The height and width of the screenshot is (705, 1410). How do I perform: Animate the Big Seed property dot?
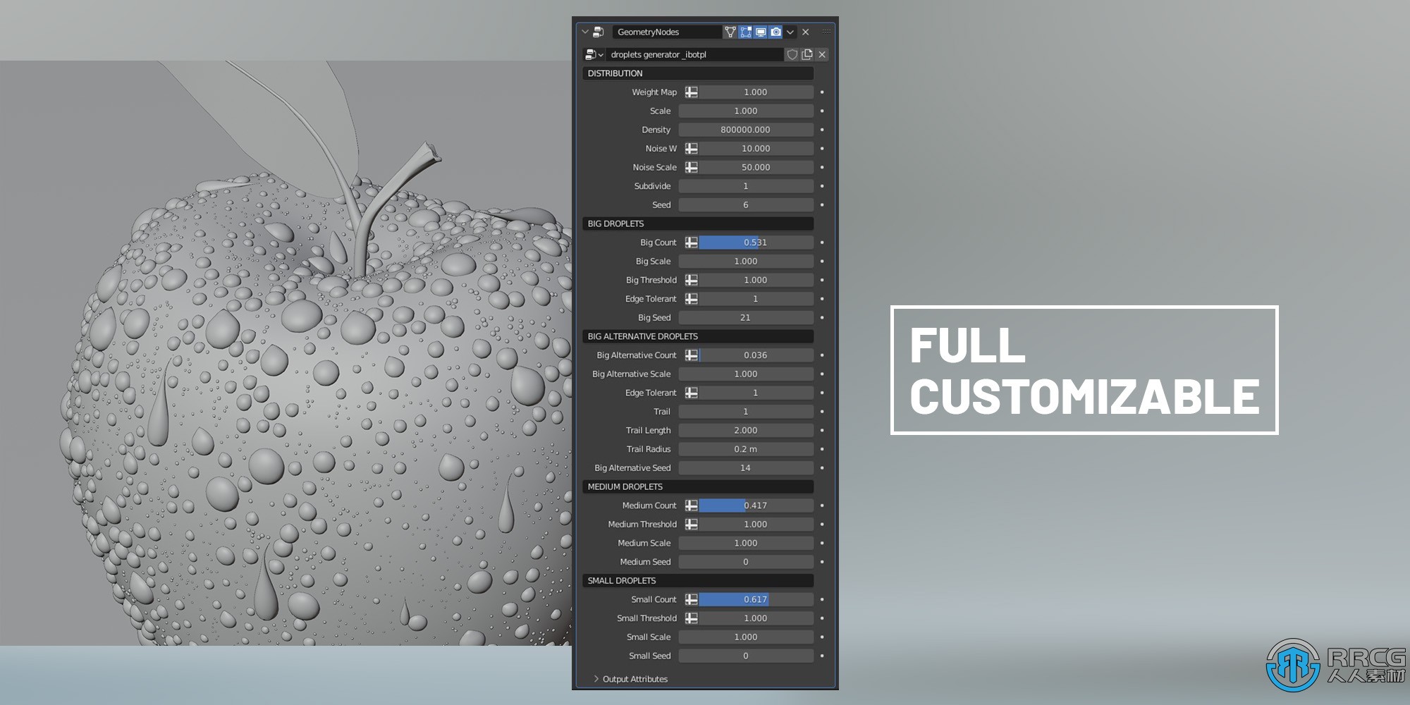point(822,318)
